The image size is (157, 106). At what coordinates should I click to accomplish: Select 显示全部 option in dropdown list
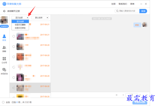(20, 21)
